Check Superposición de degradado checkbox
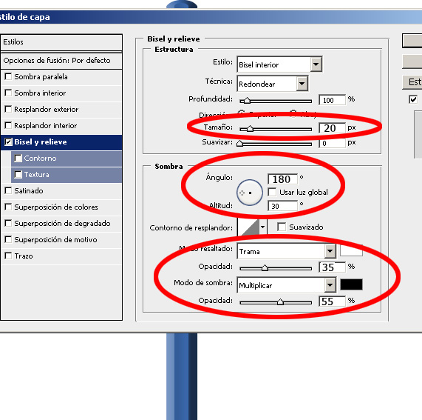The width and height of the screenshot is (422, 420). 8,224
